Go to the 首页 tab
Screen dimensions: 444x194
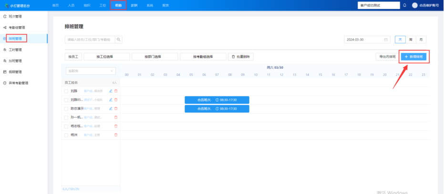point(55,5)
